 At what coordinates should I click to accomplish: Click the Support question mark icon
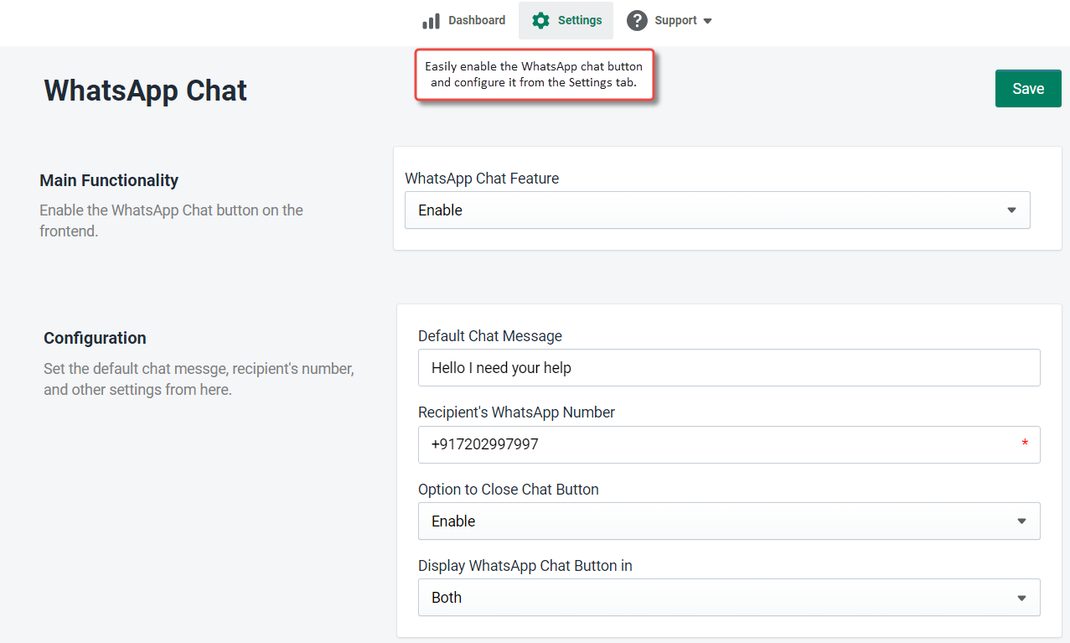[638, 21]
